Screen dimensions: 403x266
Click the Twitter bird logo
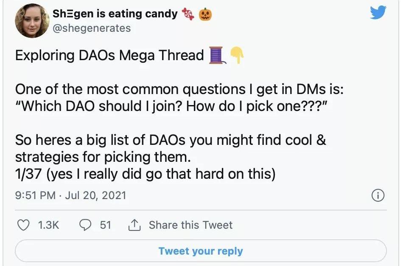click(378, 12)
